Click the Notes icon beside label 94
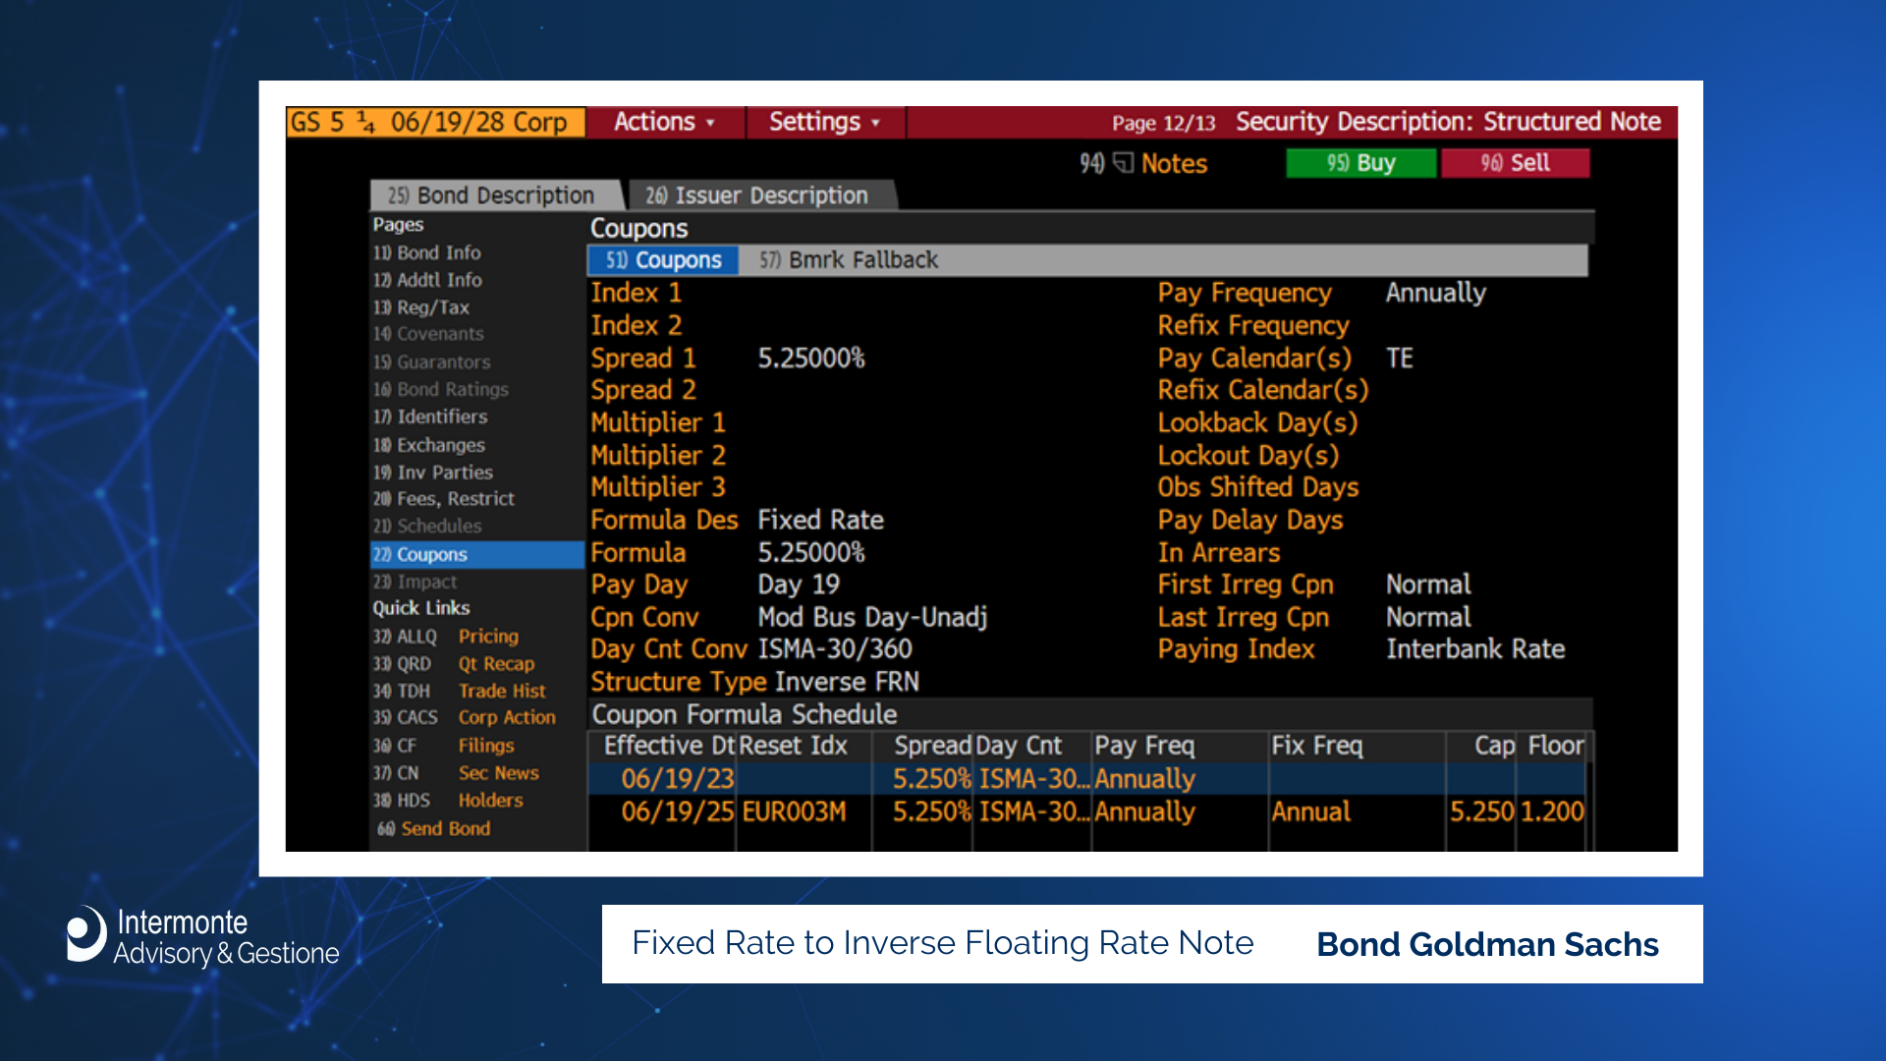The width and height of the screenshot is (1886, 1061). [1124, 163]
